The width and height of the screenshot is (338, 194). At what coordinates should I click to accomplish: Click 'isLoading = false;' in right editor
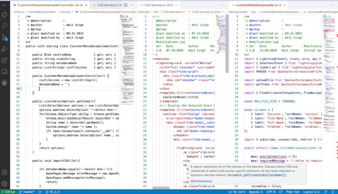(x=266, y=186)
